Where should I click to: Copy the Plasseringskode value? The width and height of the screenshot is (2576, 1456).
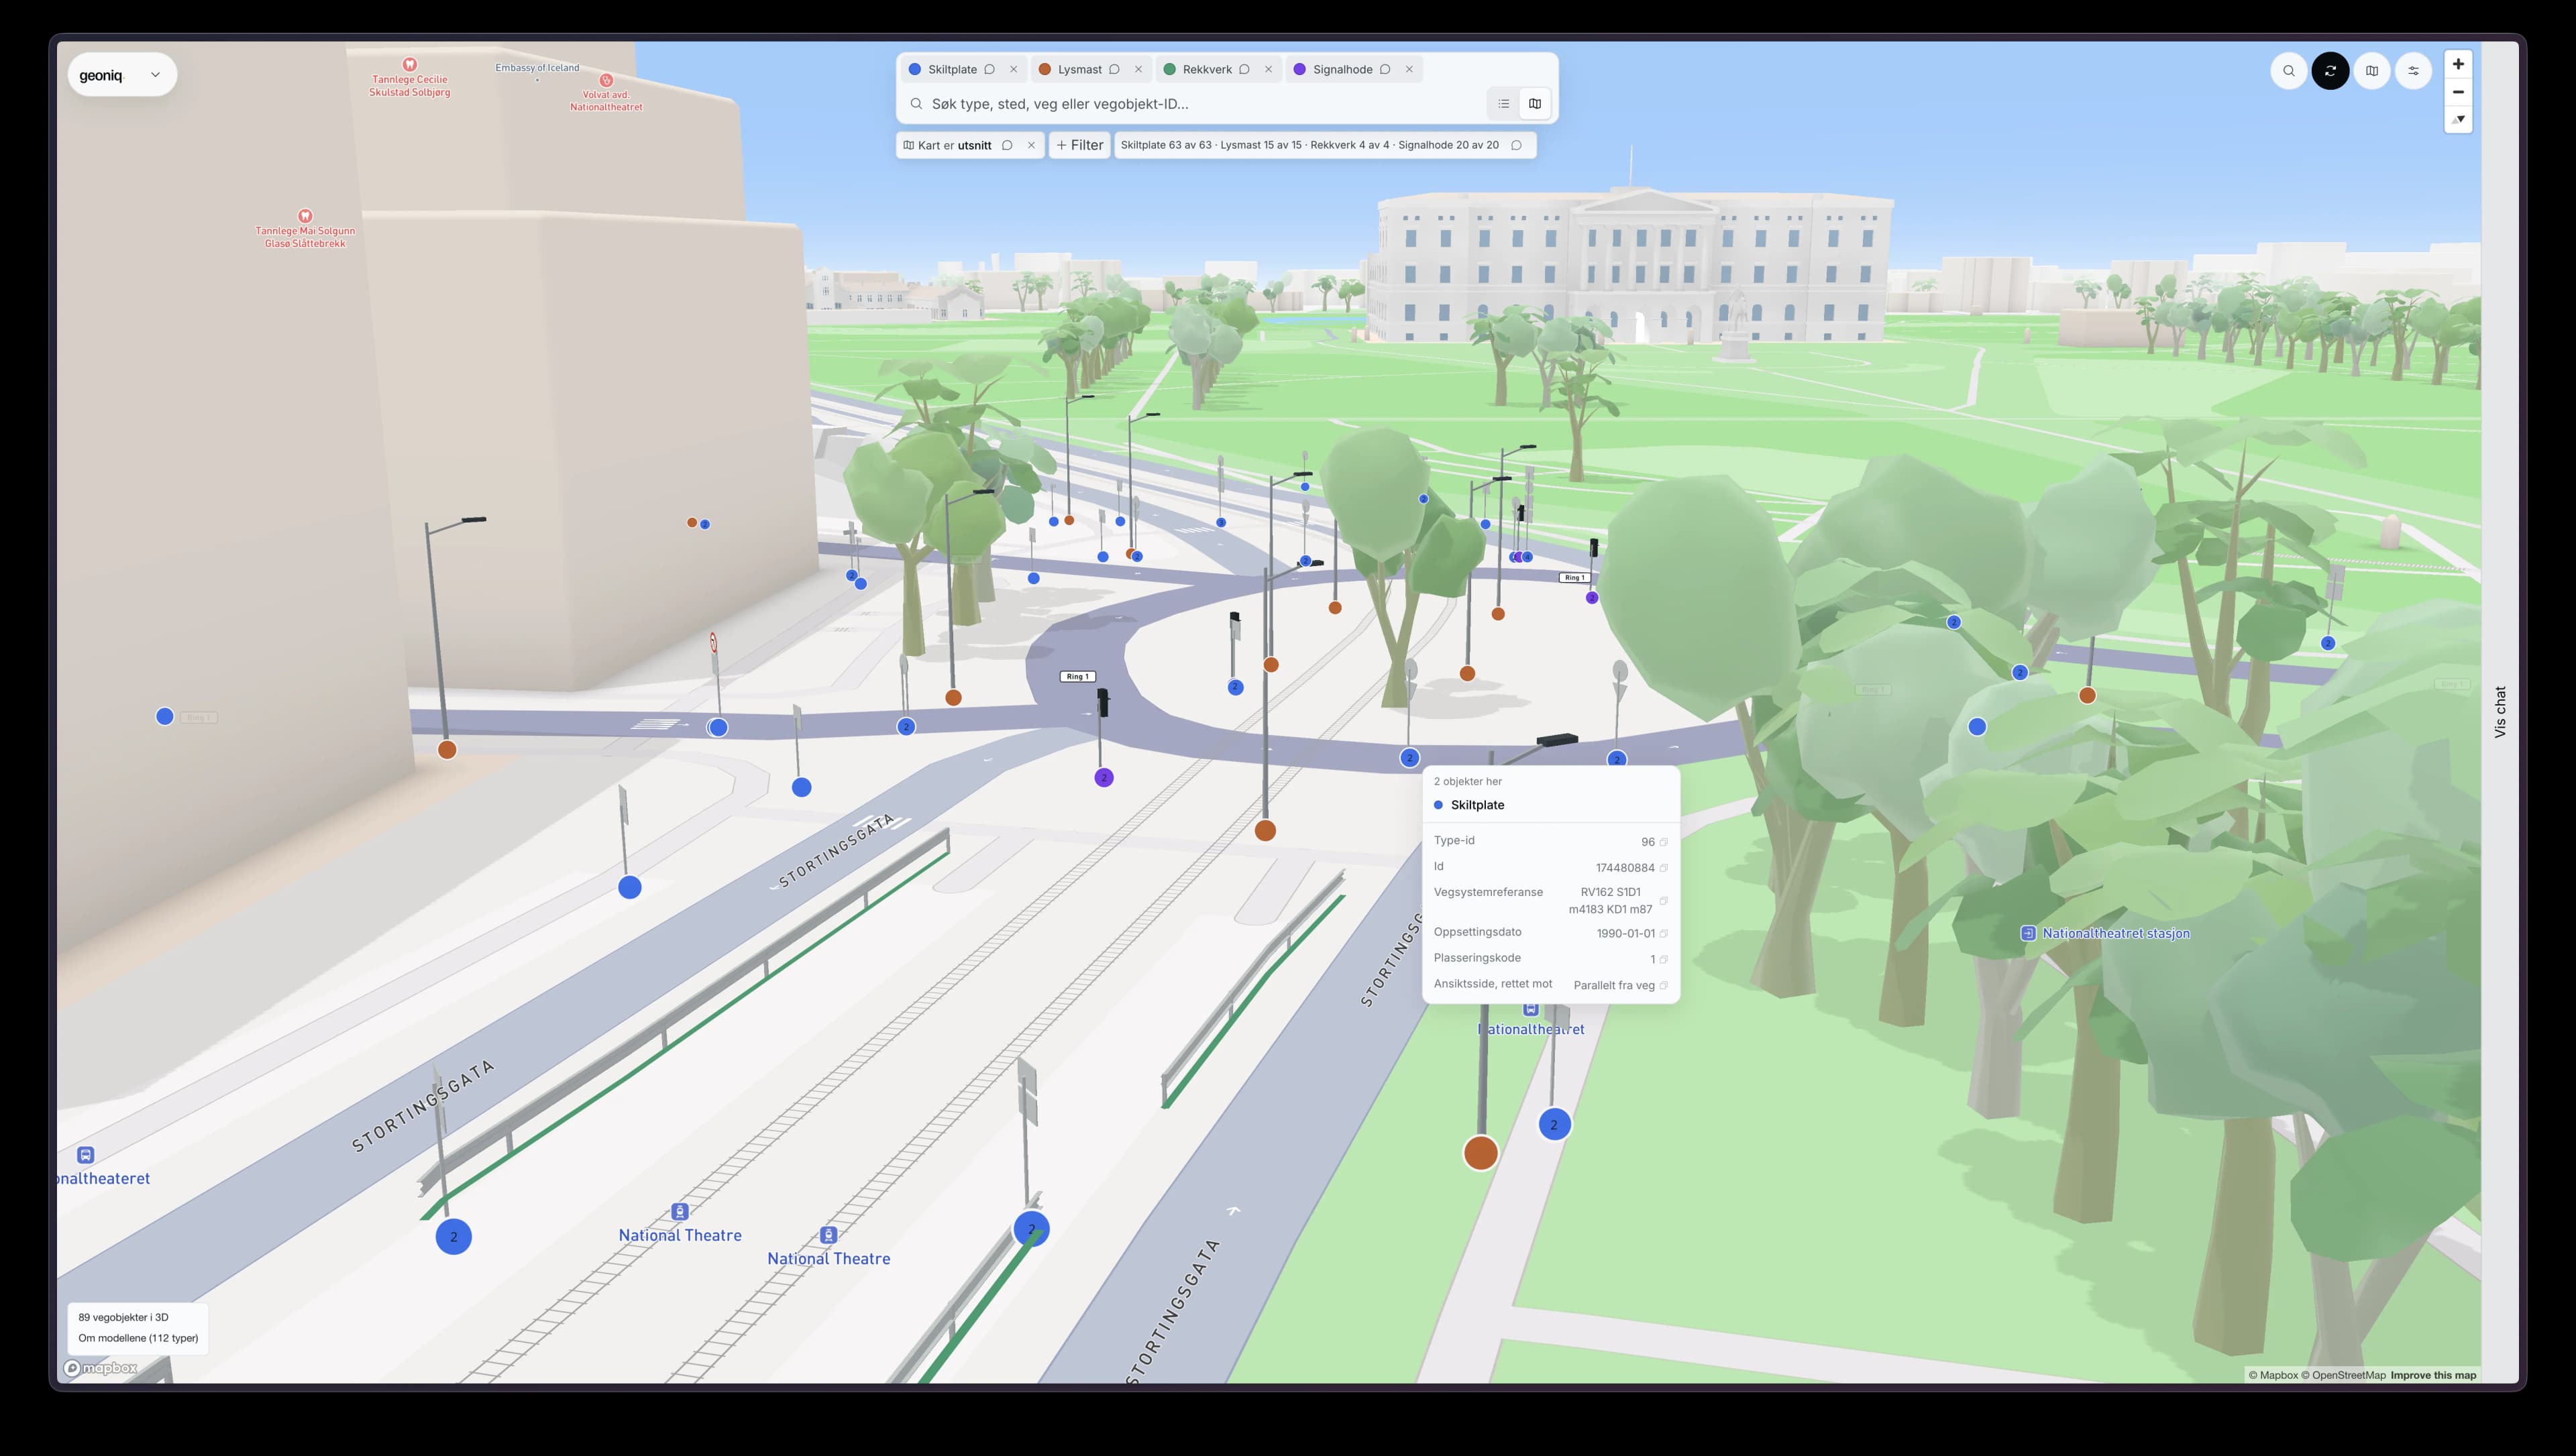[x=1664, y=959]
